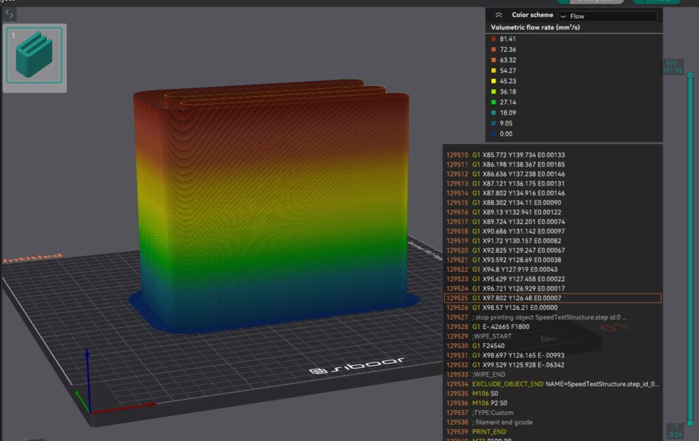699x441 pixels.
Task: Click the 81.41 flow rate color swatch
Action: 494,39
